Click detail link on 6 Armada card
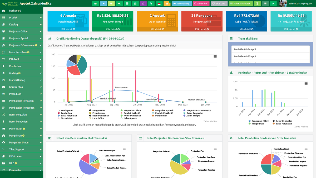The width and height of the screenshot is (316, 178). click(68, 29)
